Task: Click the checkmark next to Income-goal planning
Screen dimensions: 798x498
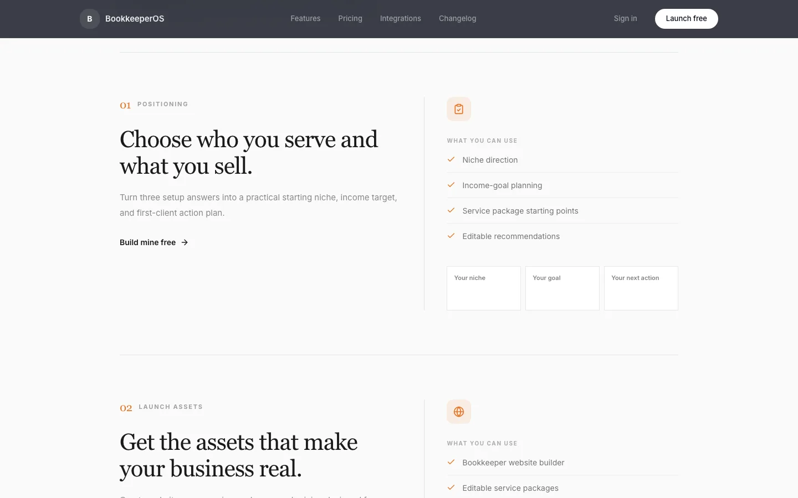Action: tap(451, 185)
